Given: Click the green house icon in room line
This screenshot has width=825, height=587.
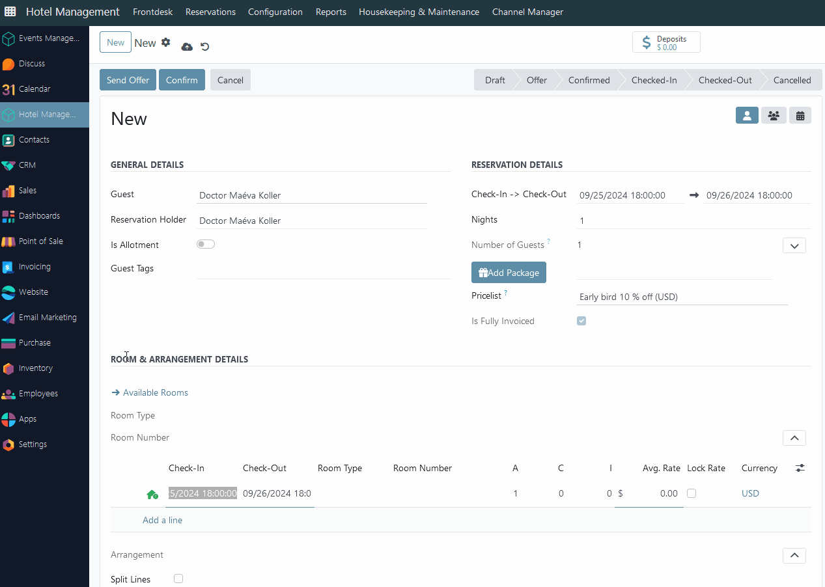Looking at the screenshot, I should (152, 495).
